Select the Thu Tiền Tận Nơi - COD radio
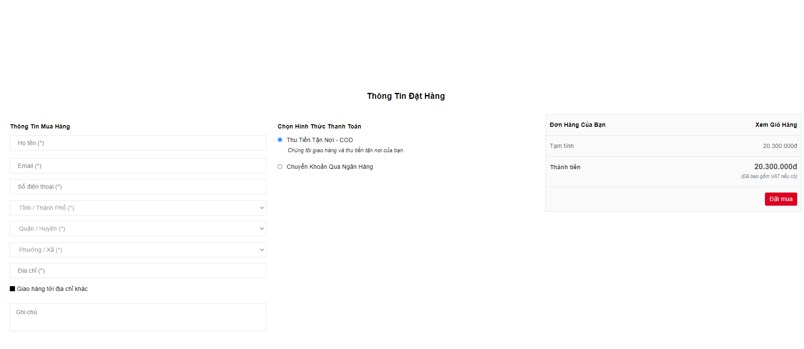 tap(280, 140)
